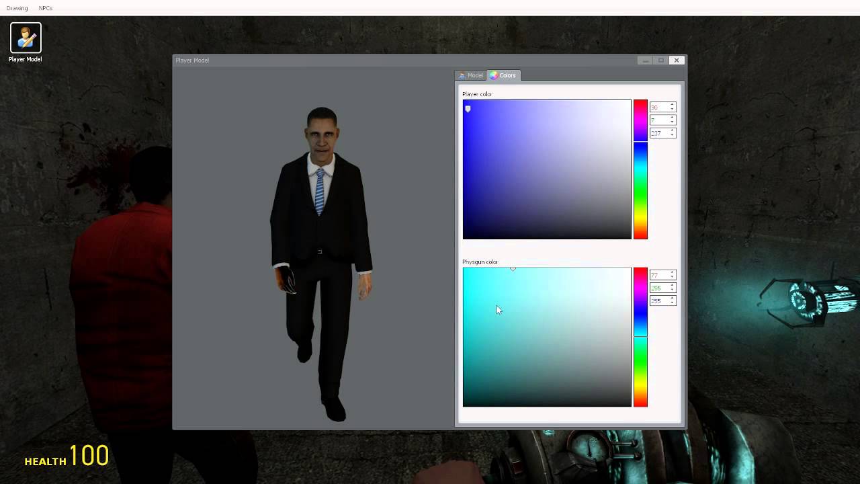Increase Physgun color blue with up arrow

672,298
